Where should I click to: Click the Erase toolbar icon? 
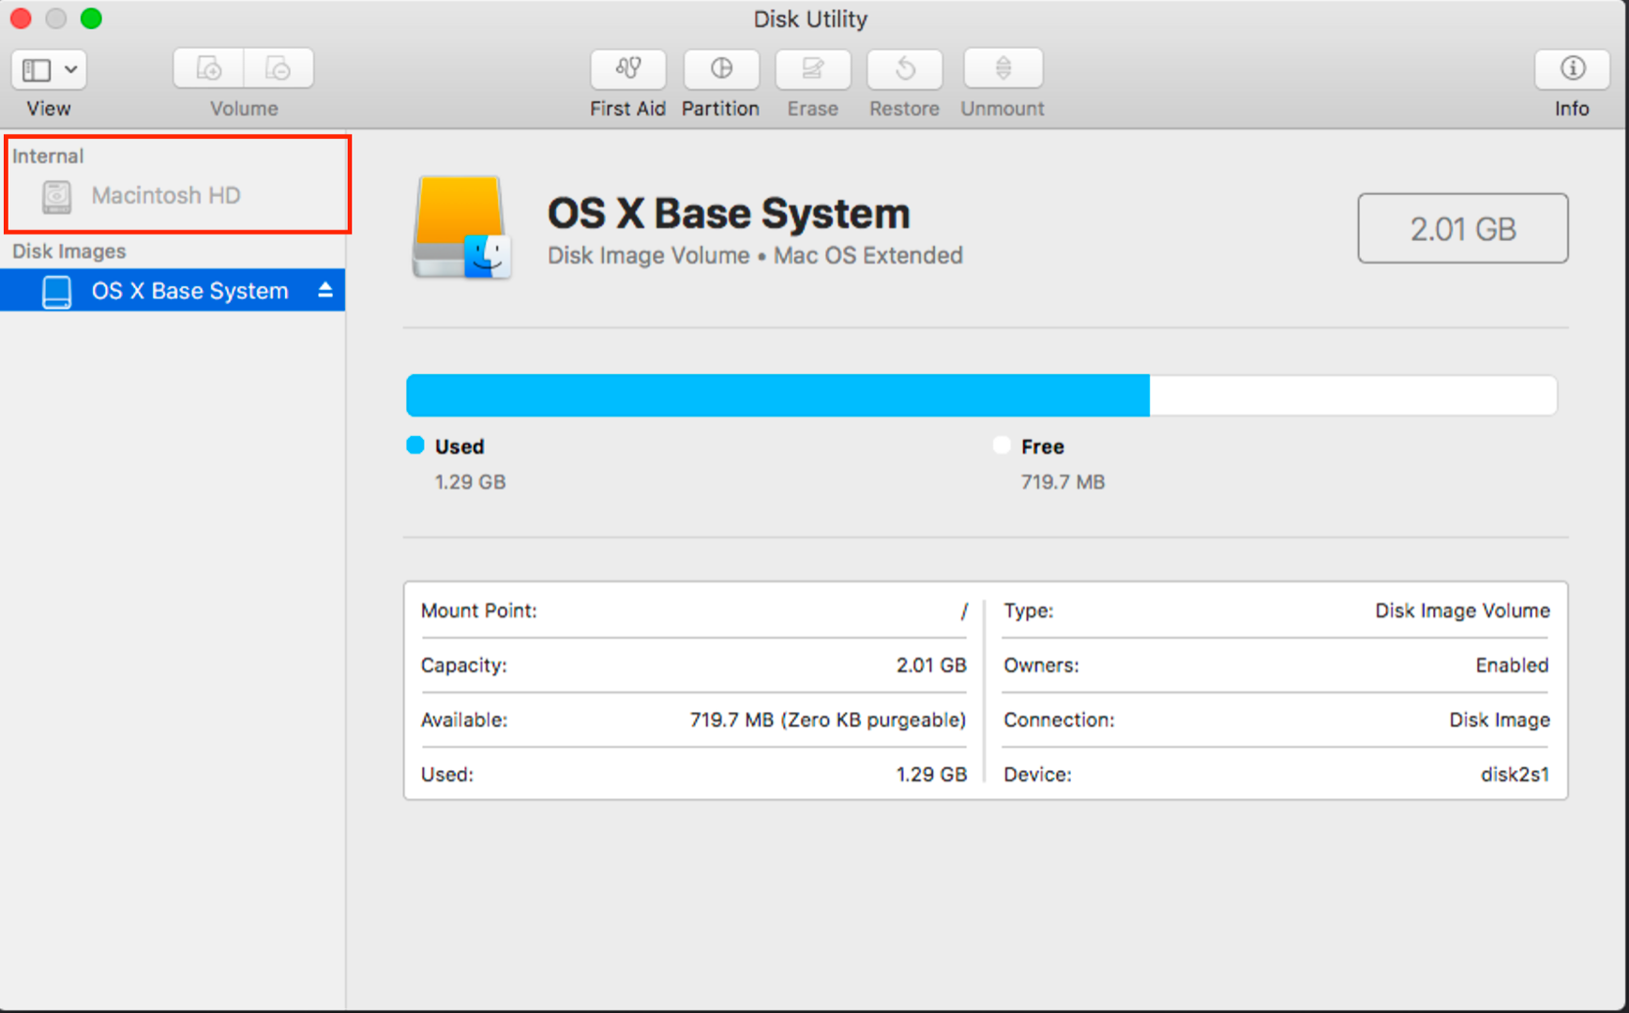[812, 69]
